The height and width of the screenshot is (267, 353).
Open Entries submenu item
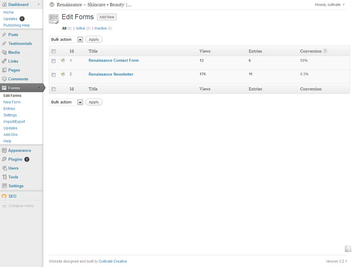pyautogui.click(x=9, y=109)
